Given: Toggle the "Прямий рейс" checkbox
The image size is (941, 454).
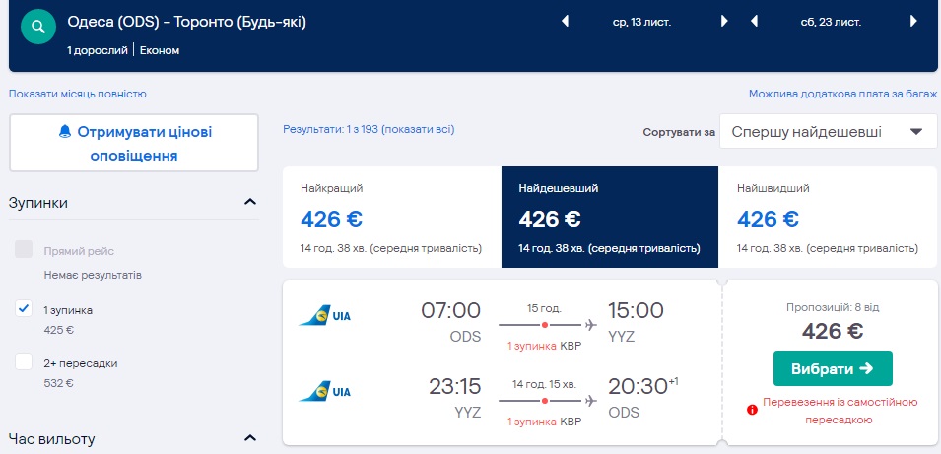Looking at the screenshot, I should point(25,249).
